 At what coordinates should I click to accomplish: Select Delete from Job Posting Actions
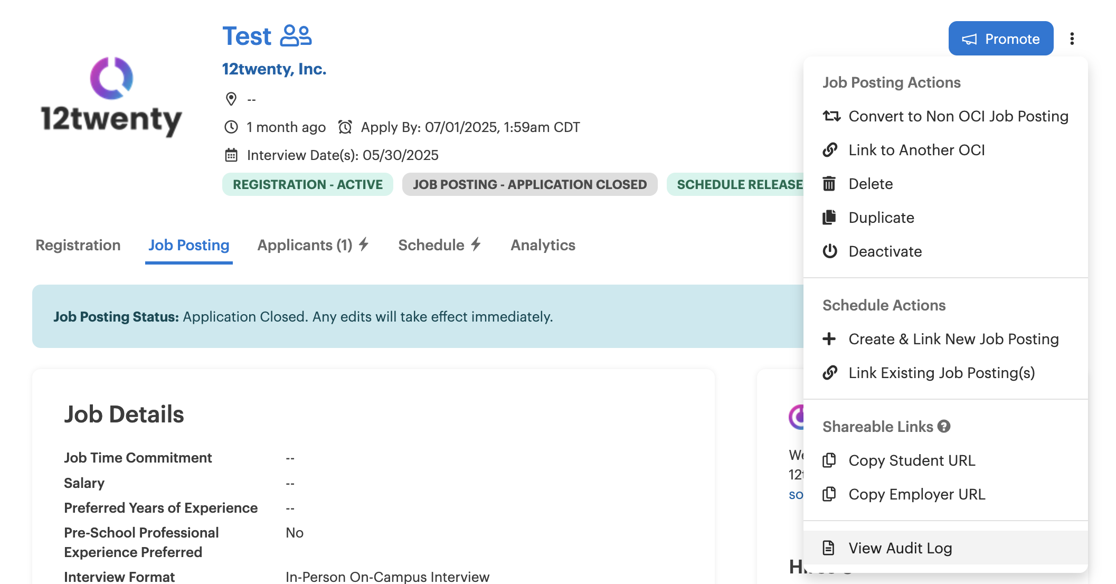[871, 184]
